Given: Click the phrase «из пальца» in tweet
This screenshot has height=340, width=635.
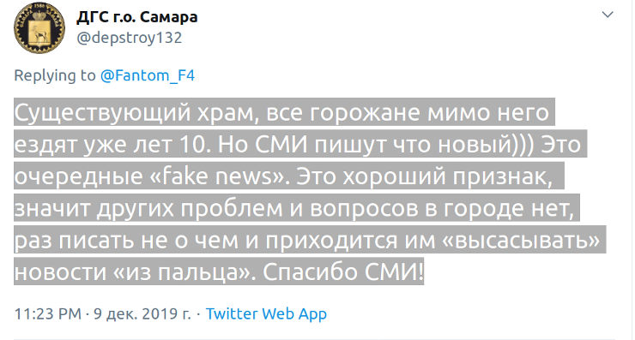Looking at the screenshot, I should (184, 272).
